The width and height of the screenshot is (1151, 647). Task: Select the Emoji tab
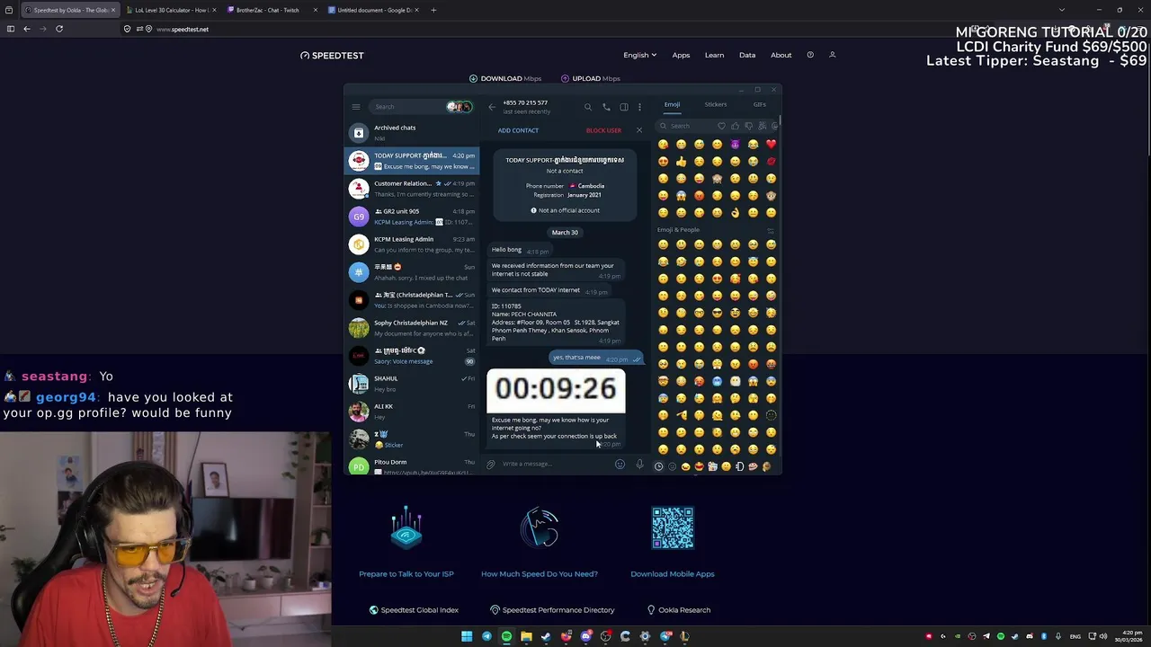click(672, 104)
